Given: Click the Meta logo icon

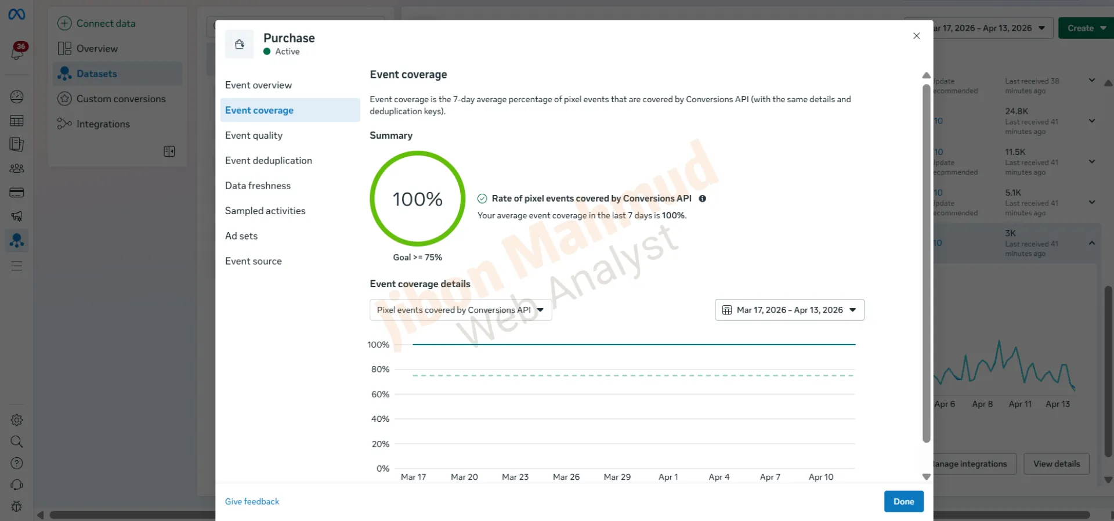Looking at the screenshot, I should [x=17, y=14].
